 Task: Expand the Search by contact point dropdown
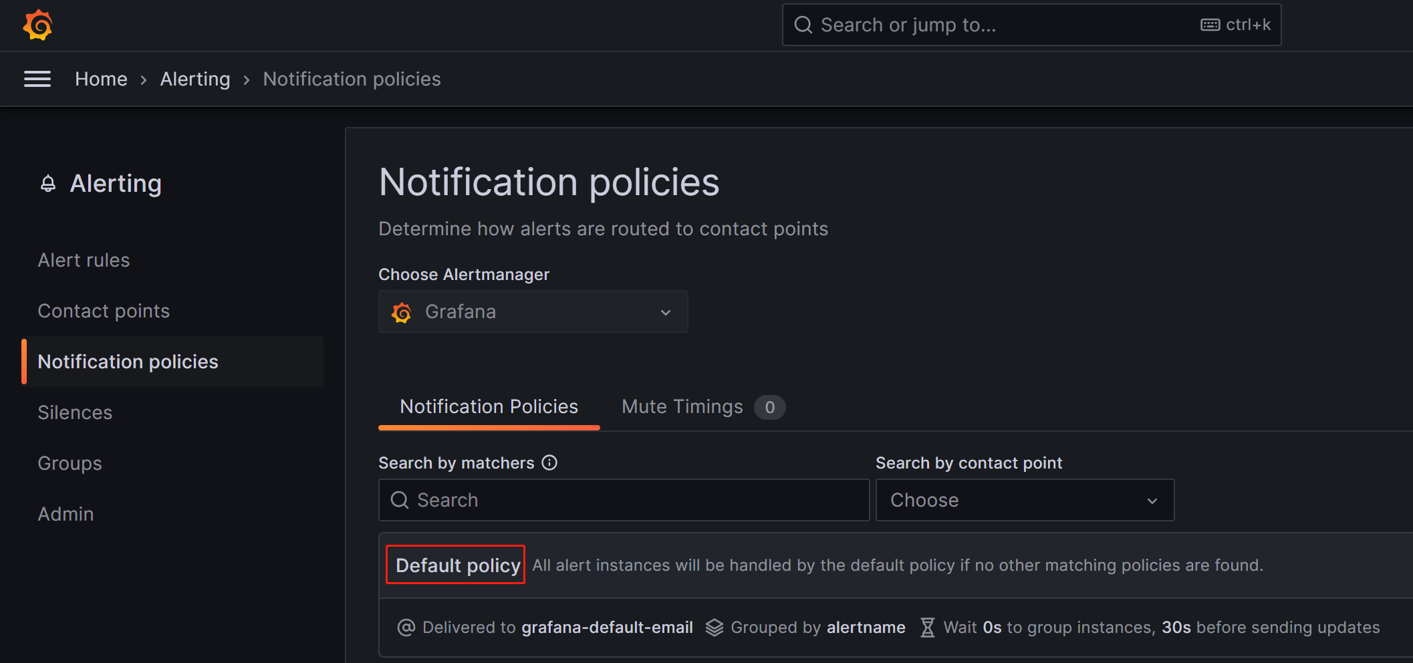[1024, 500]
